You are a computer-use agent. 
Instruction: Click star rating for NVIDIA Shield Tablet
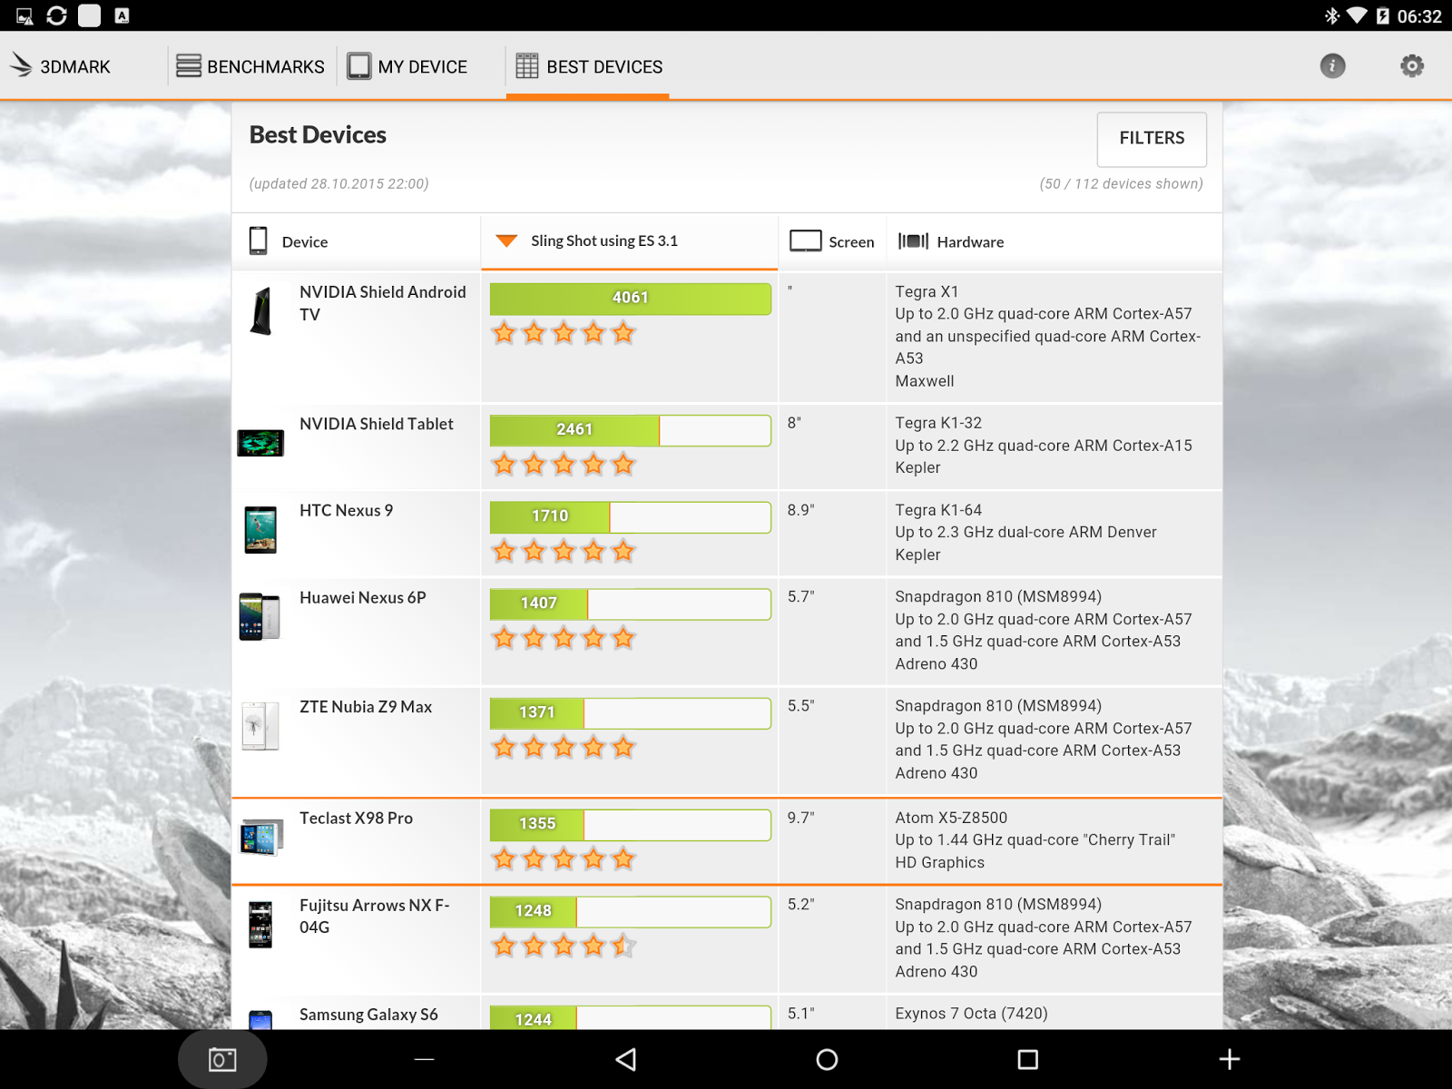(564, 465)
